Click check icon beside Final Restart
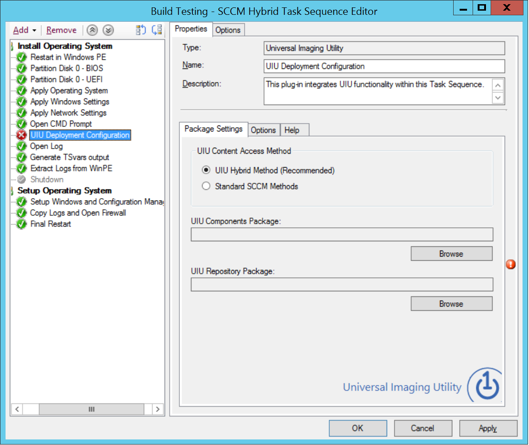The width and height of the screenshot is (529, 445). [x=22, y=224]
